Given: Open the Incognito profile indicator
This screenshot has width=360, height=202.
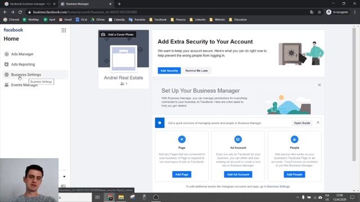Looking at the screenshot, I should (337, 12).
